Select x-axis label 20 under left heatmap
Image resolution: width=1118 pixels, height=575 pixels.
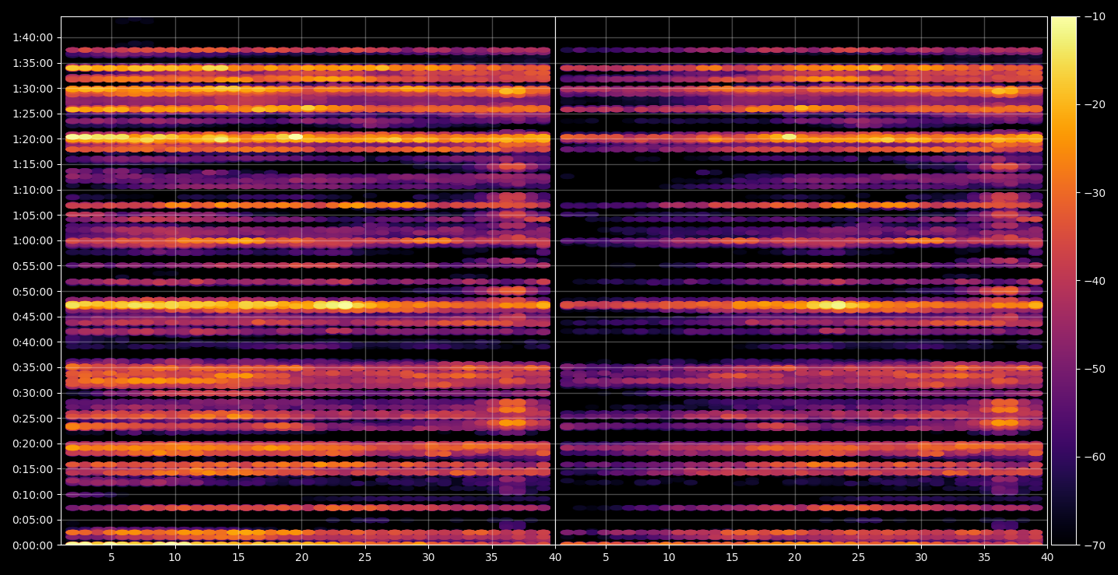click(x=302, y=557)
